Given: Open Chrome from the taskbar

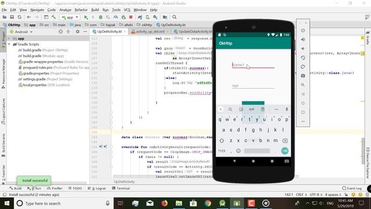Looking at the screenshot, I should 208,203.
